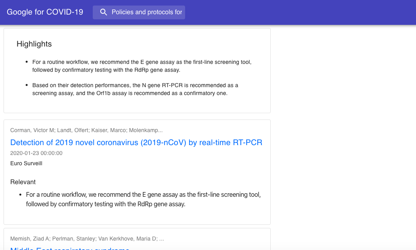Screen dimensions: 416x250
Task: Click the 'Memish, Ziad A; Perlman, Stanley' authors line
Action: click(87, 239)
